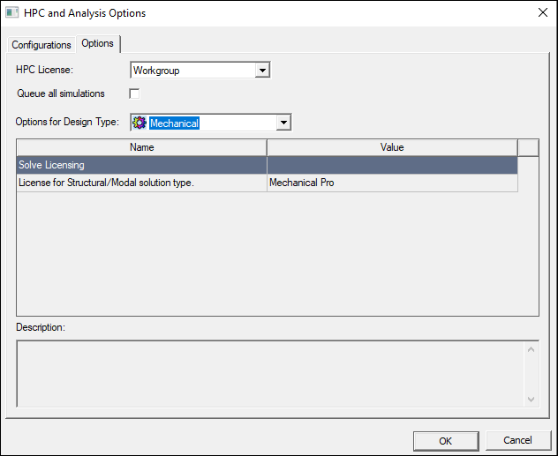Click inside the Description text box
The height and width of the screenshot is (456, 558).
(x=270, y=374)
